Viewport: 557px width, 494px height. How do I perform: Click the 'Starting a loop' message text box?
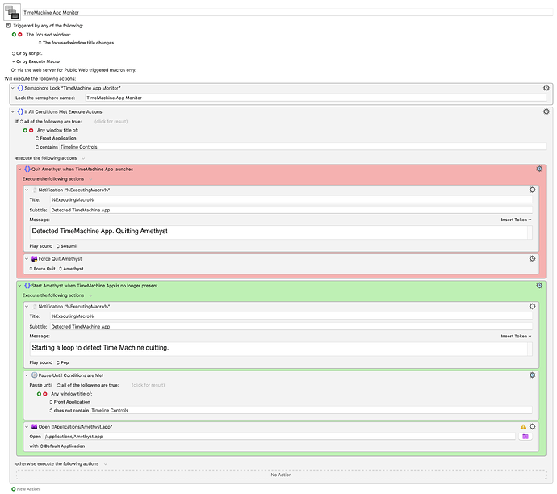point(278,349)
